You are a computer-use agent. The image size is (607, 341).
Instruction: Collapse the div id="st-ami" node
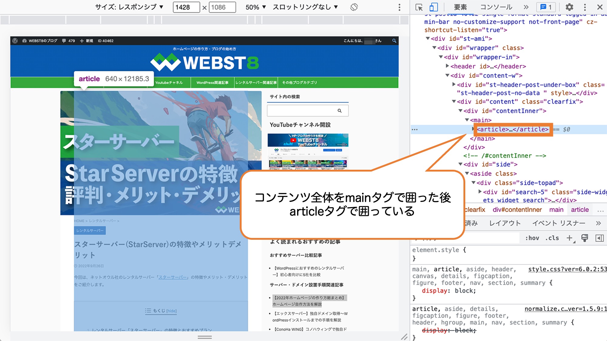pos(428,38)
